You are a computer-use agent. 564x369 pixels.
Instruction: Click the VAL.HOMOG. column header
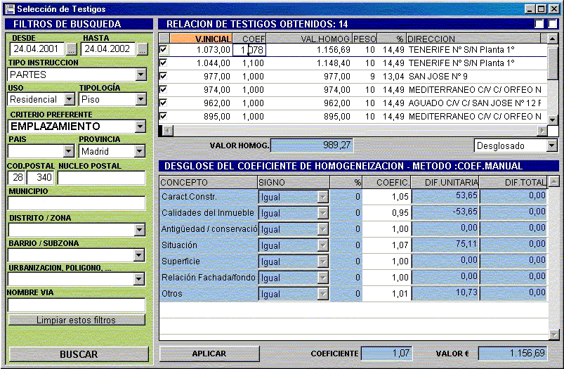tap(309, 39)
